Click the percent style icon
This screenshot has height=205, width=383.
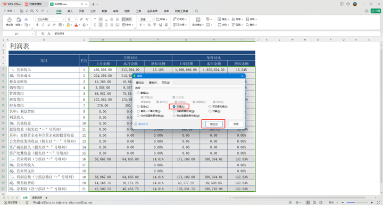click(149, 25)
